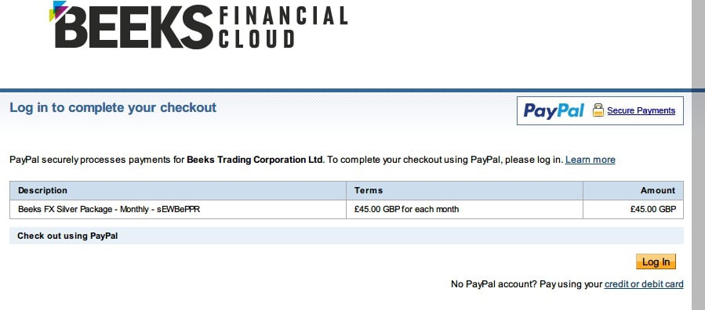
Task: Click the orange Log In button
Action: pyautogui.click(x=656, y=262)
